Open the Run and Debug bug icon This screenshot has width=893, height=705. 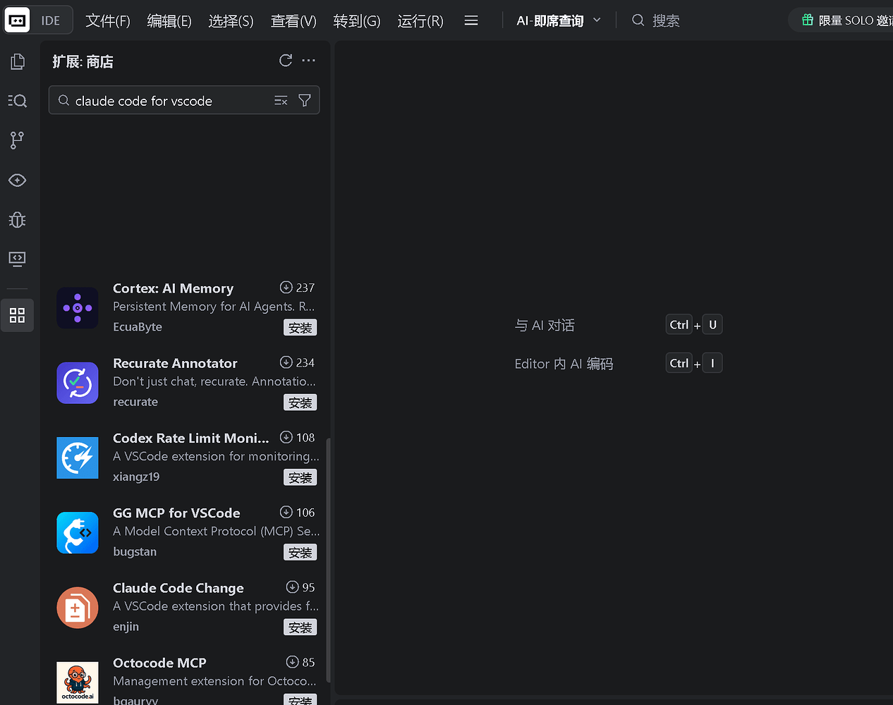pyautogui.click(x=18, y=220)
